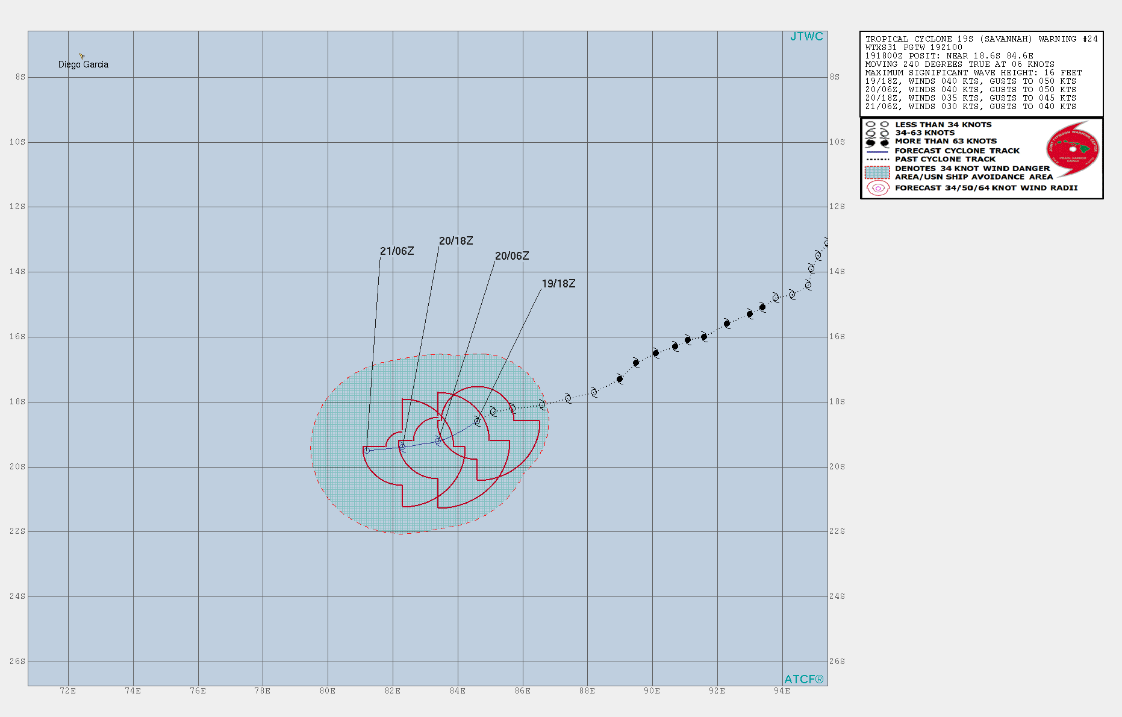The height and width of the screenshot is (717, 1122).
Task: Click the 20/06Z forecast time label
Action: 512,256
